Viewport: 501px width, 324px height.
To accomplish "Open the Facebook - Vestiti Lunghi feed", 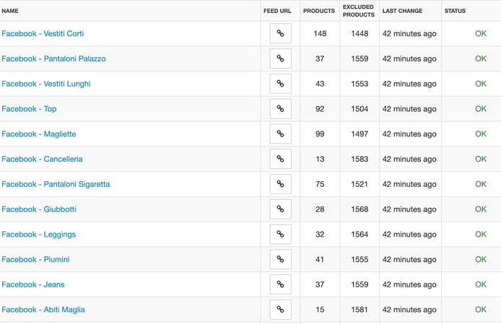I will (x=46, y=84).
